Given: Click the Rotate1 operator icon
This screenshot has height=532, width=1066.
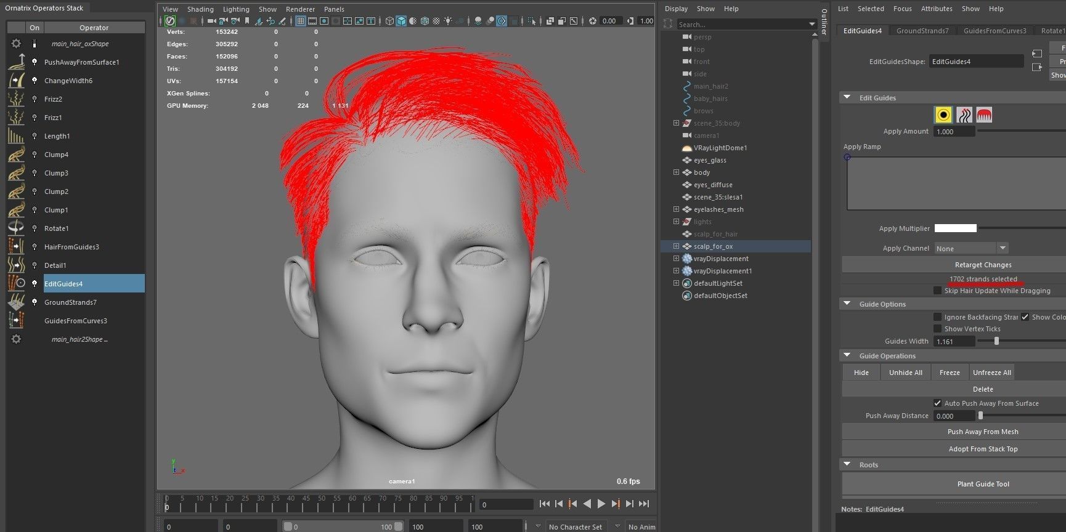Looking at the screenshot, I should click(x=17, y=228).
